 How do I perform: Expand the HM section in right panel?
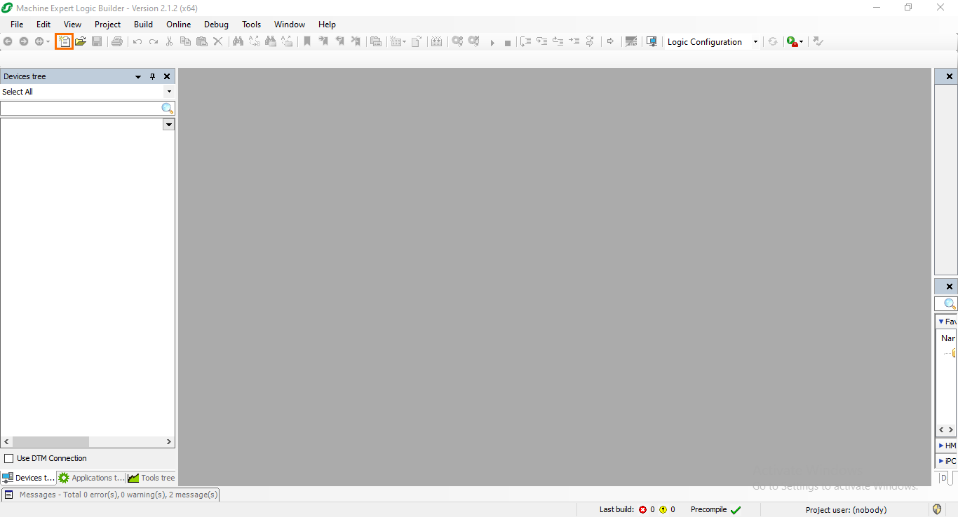coord(941,446)
